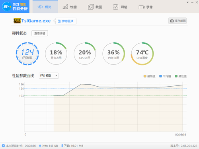
Task: Open the window menu dropdown arrow
Action: coord(188,2)
